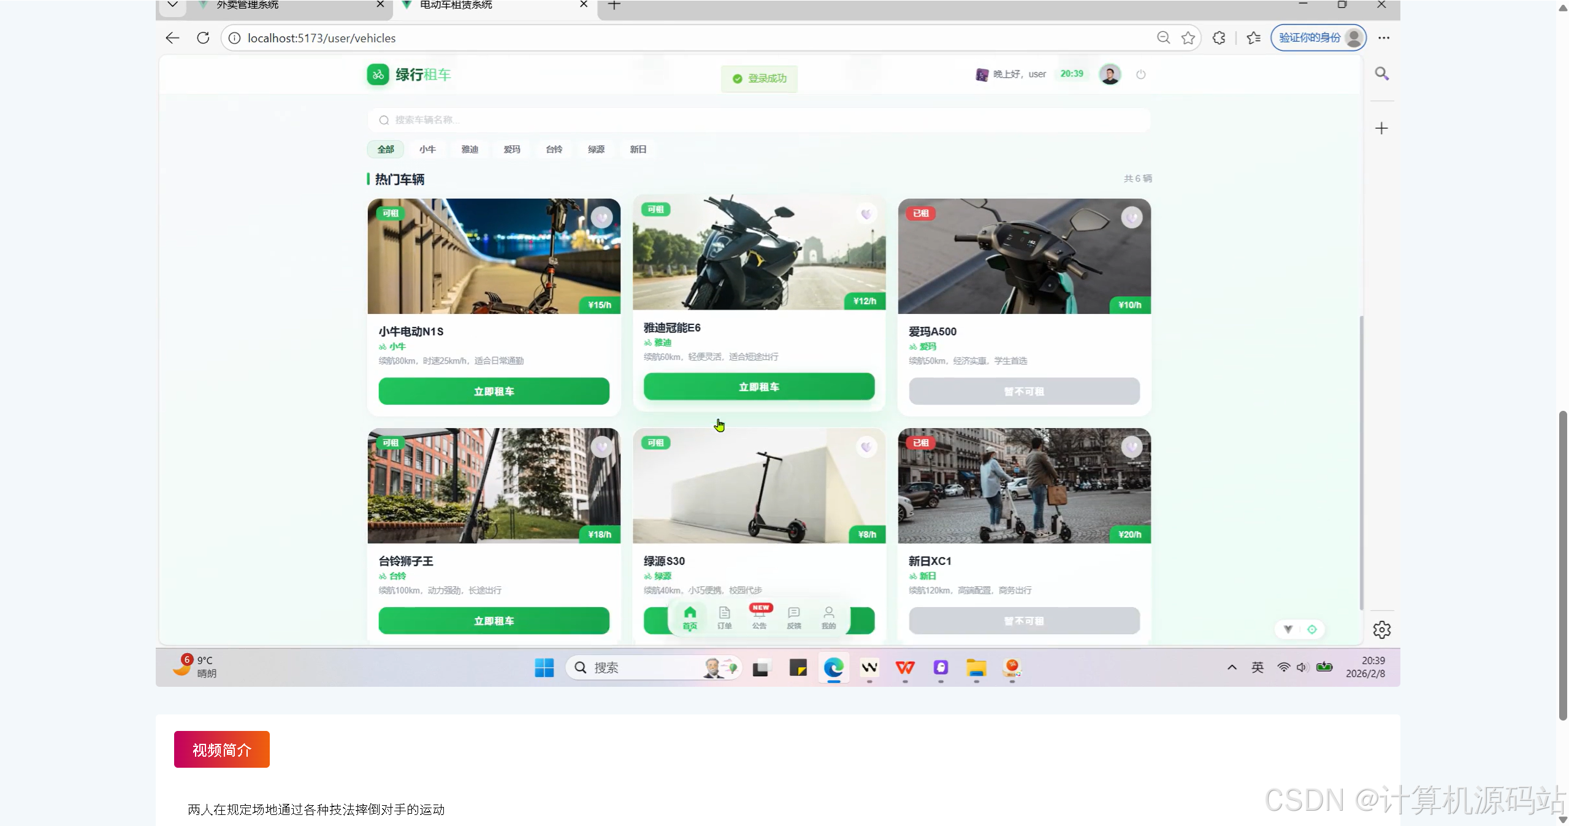Click the 小牛电动N1S vehicle title

coord(411,332)
